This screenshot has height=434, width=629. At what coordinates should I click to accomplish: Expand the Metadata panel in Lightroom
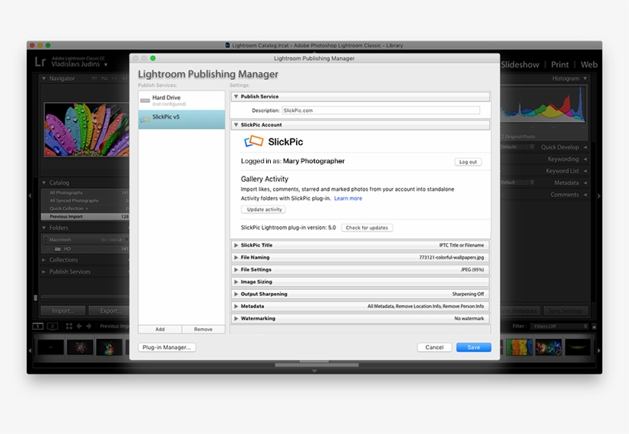click(x=585, y=183)
